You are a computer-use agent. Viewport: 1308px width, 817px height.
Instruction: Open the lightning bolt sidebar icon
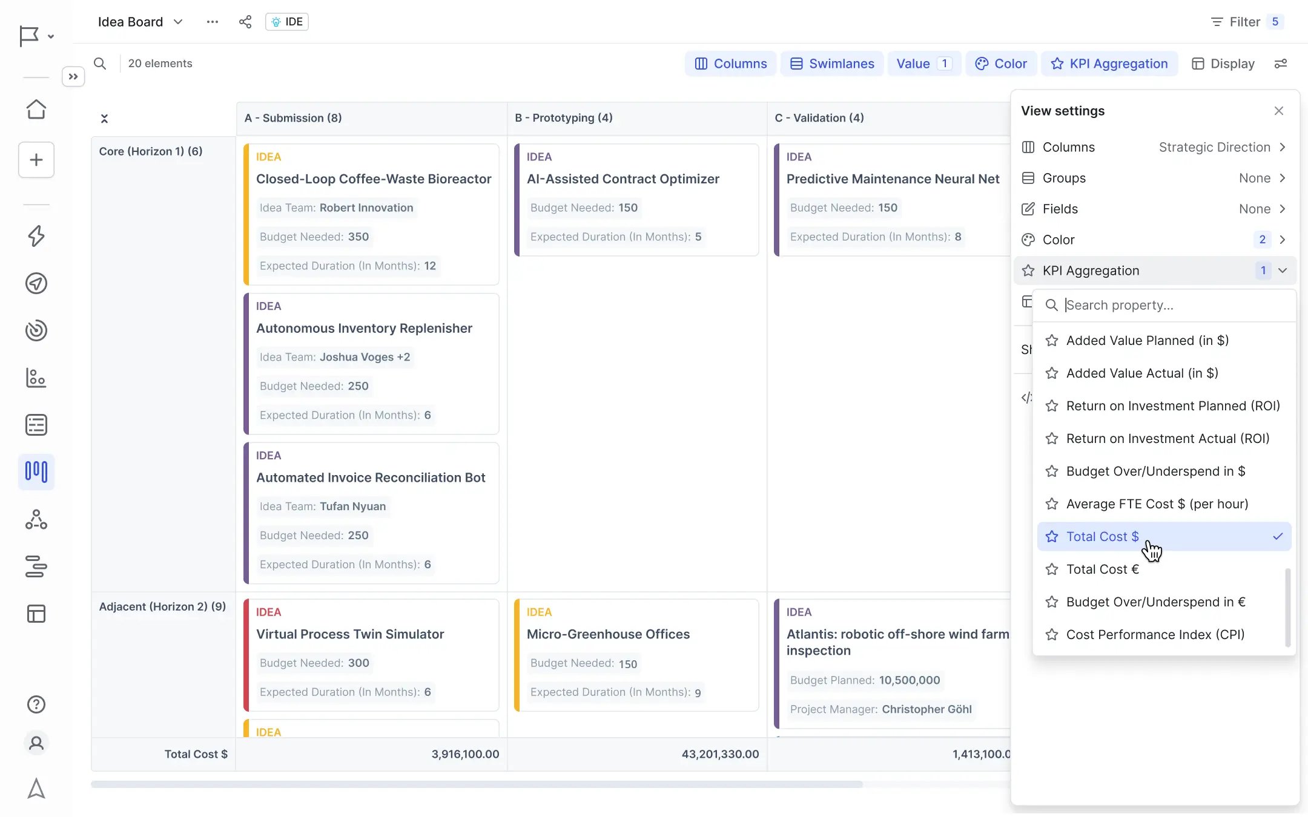36,236
